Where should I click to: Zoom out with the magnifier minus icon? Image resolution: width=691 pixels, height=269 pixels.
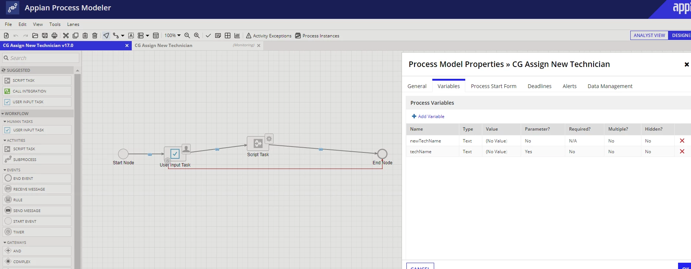[187, 36]
